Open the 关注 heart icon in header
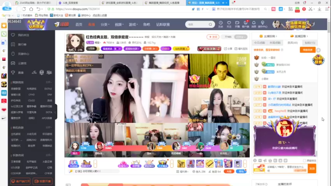331x186 pixels. [229, 24]
